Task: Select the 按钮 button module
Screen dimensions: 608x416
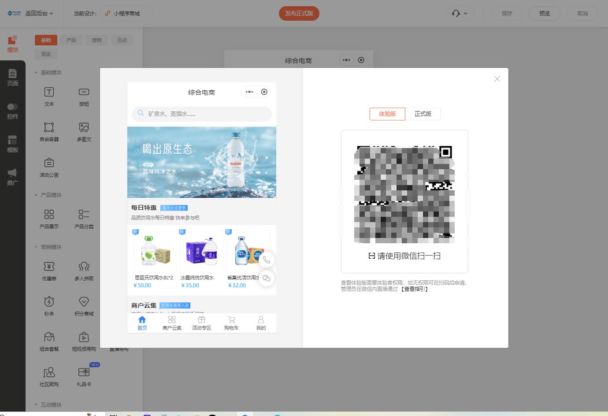Action: pos(84,97)
